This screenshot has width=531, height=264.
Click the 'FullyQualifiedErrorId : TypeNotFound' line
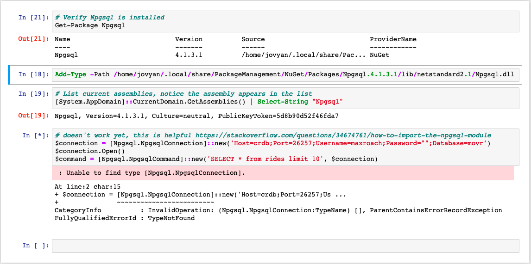pos(125,218)
